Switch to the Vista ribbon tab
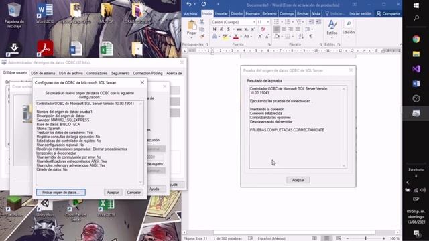429x241 pixels. coord(316,13)
